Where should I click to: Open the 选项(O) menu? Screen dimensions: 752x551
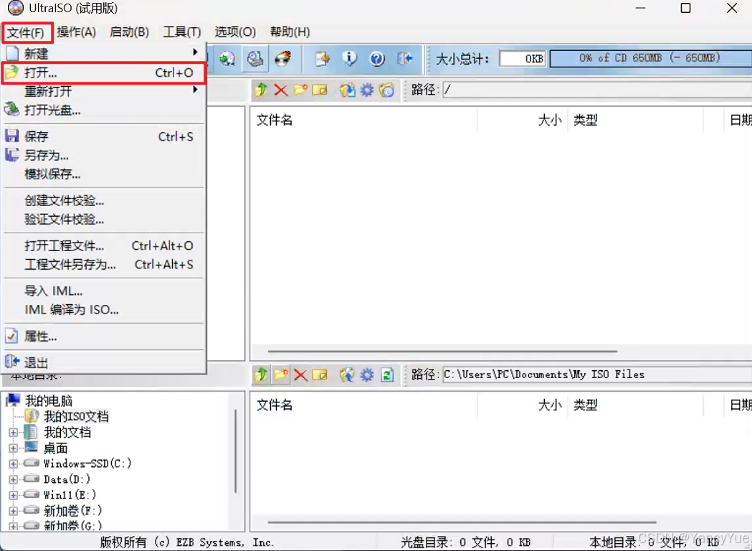(235, 32)
